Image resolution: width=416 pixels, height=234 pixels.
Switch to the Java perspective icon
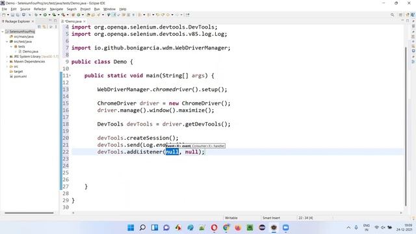coord(413,15)
